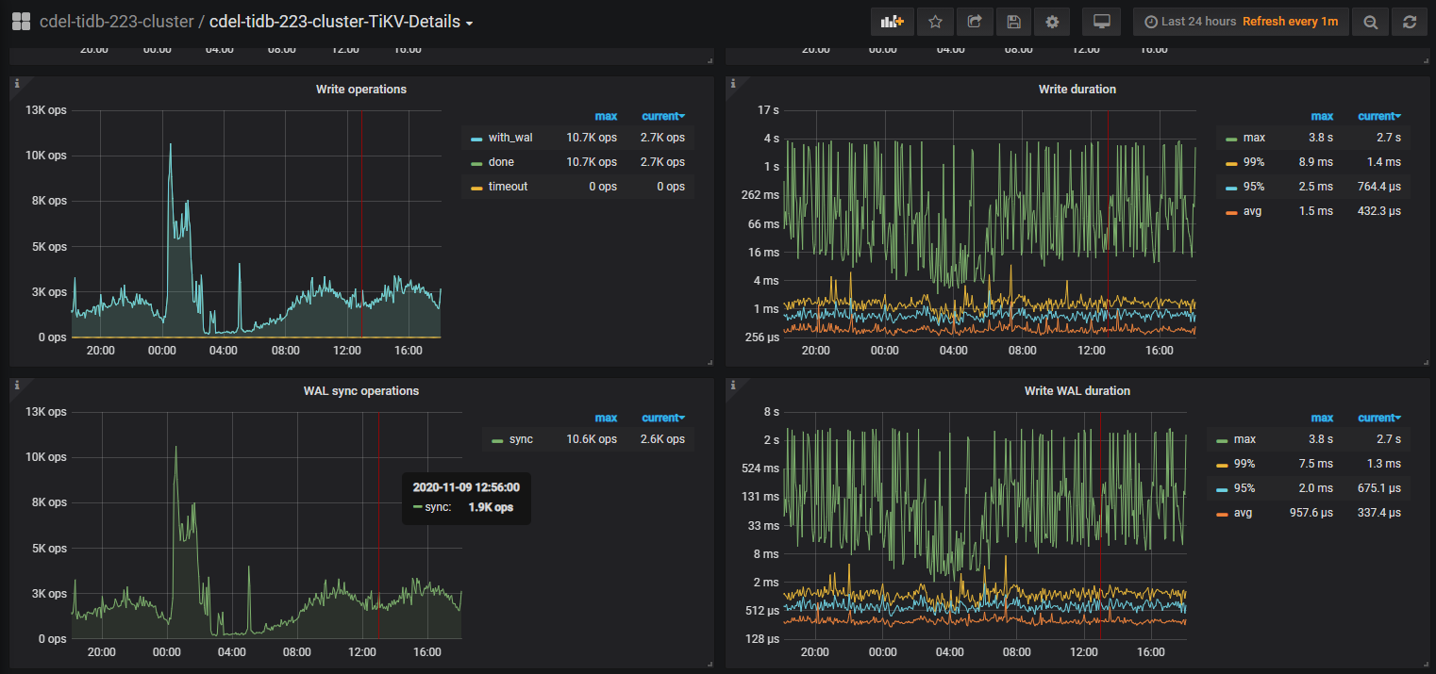Viewport: 1436px width, 674px height.
Task: Click the 99% series color swatch in Write duration
Action: (1231, 162)
